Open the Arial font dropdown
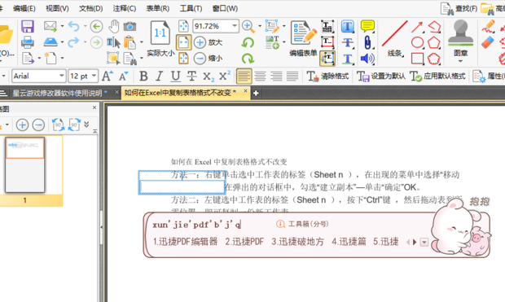The height and width of the screenshot is (302, 505). [39, 76]
